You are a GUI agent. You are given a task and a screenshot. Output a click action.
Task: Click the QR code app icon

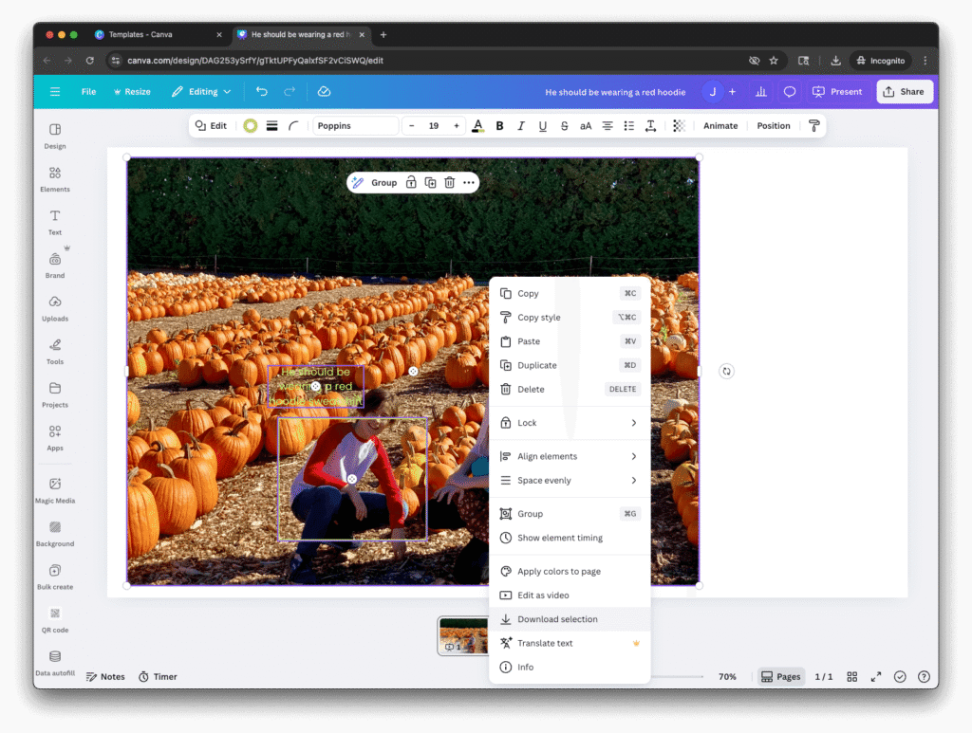pos(55,618)
